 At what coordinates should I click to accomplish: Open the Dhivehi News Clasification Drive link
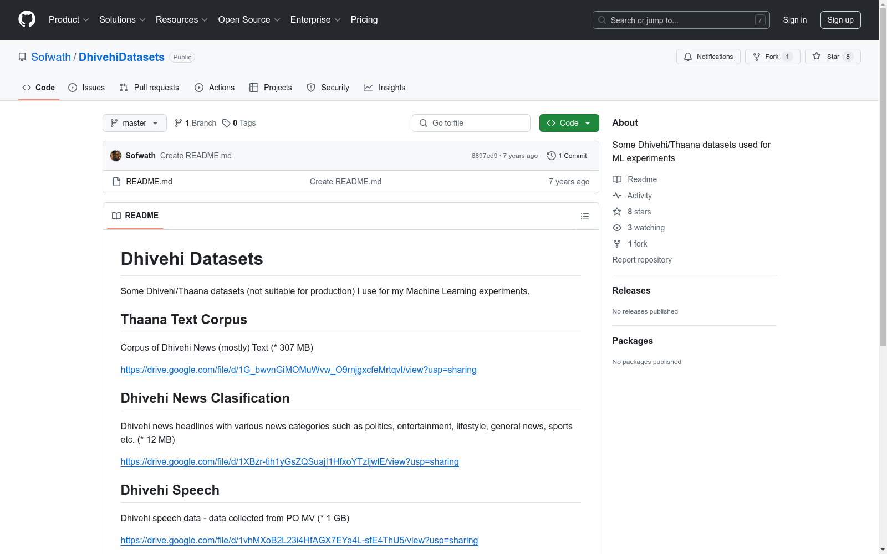coord(289,461)
